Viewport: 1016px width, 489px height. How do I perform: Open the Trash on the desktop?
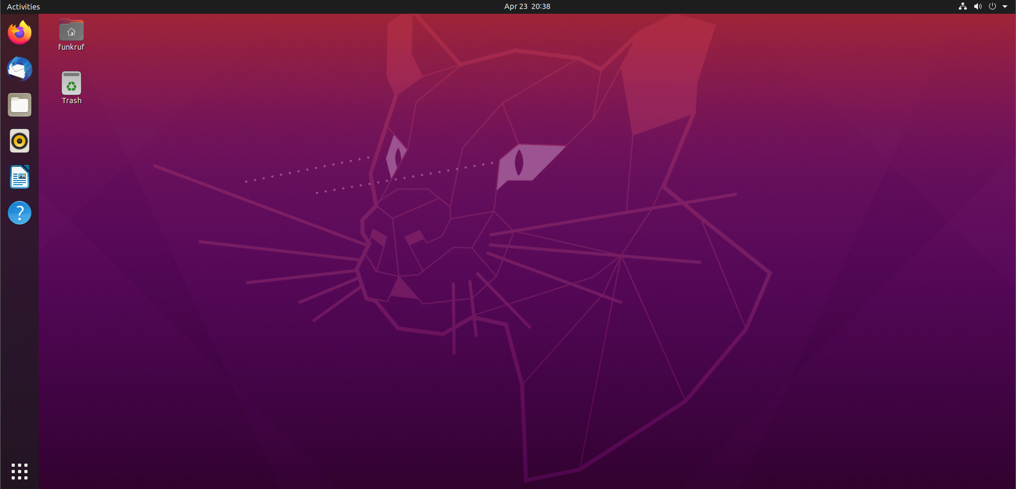tap(71, 84)
